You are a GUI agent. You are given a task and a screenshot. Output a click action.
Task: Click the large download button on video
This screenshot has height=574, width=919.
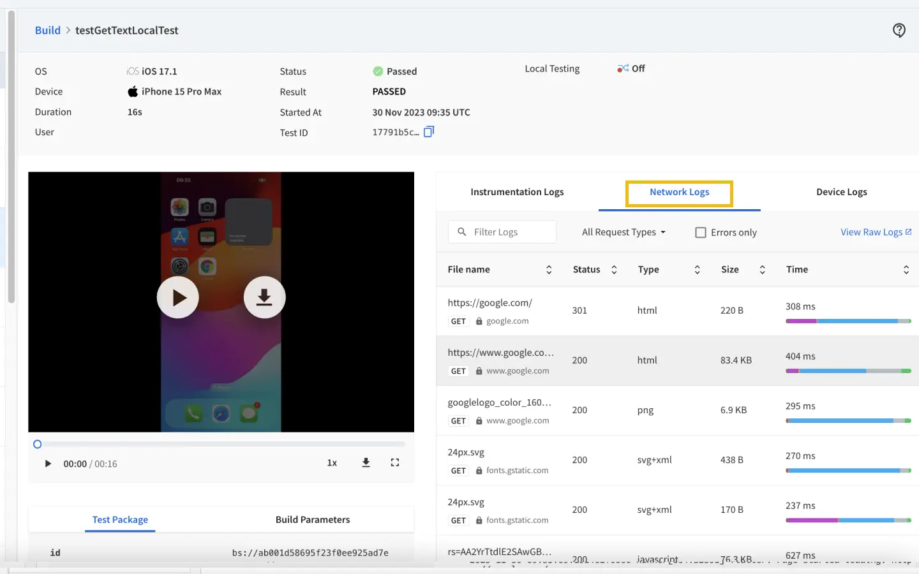264,297
